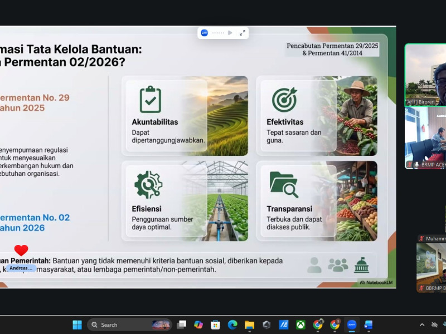Open the Windows Start menu
This screenshot has height=334, width=446.
click(77, 325)
